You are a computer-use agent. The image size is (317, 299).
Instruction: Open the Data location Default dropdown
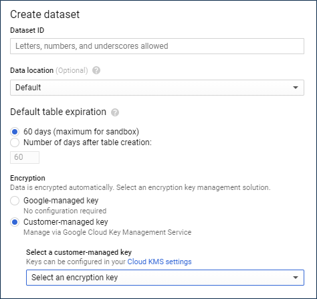(157, 88)
